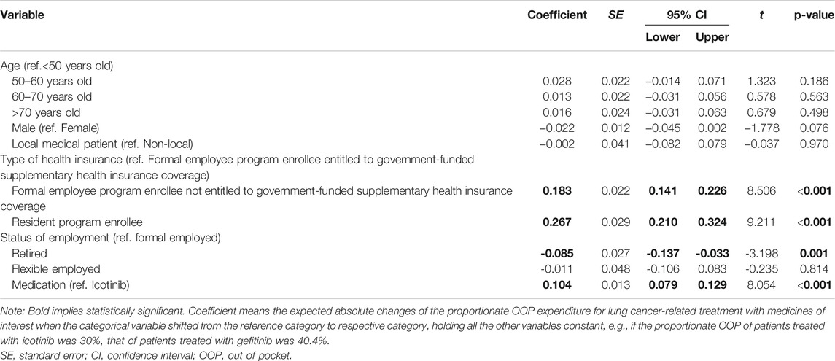This screenshot has width=835, height=361.
Task: Click the Variable column header
Action: click(x=22, y=15)
